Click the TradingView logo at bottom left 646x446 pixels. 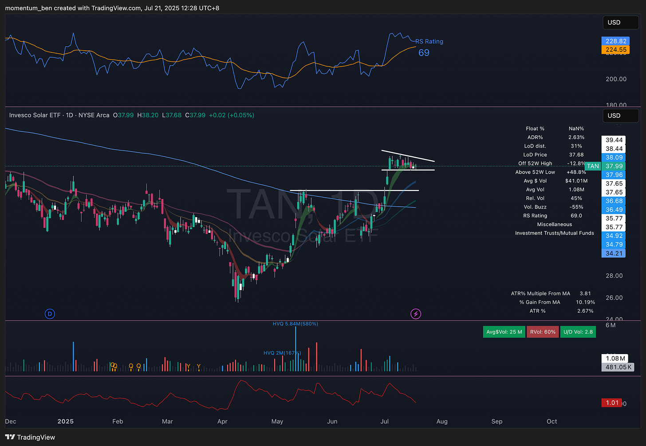click(30, 437)
